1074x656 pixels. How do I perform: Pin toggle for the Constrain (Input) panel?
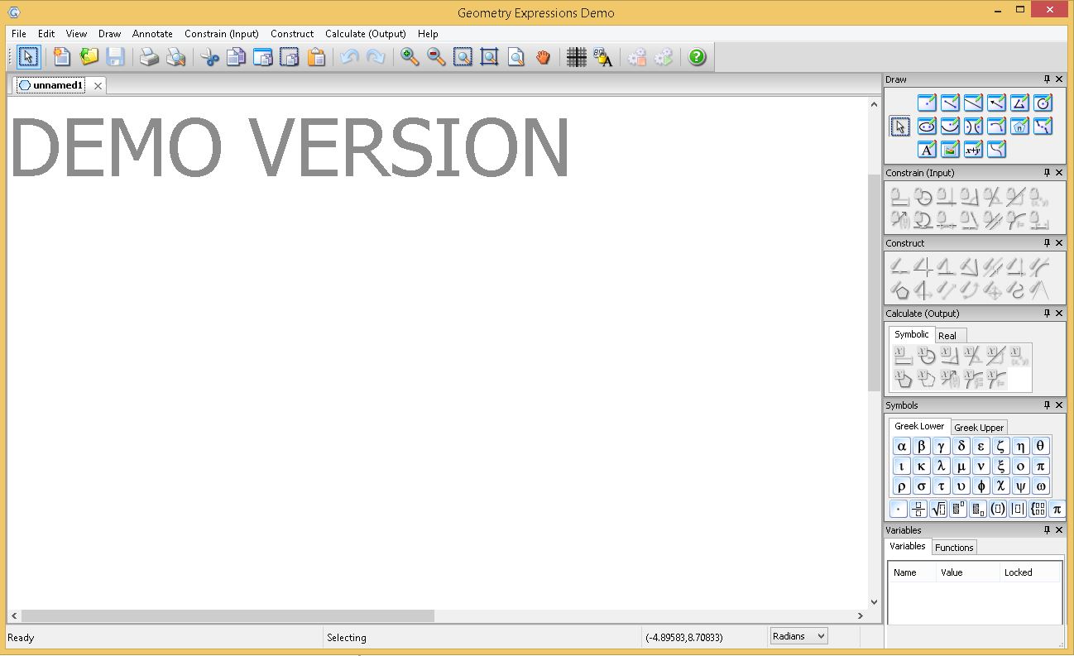(x=1047, y=173)
